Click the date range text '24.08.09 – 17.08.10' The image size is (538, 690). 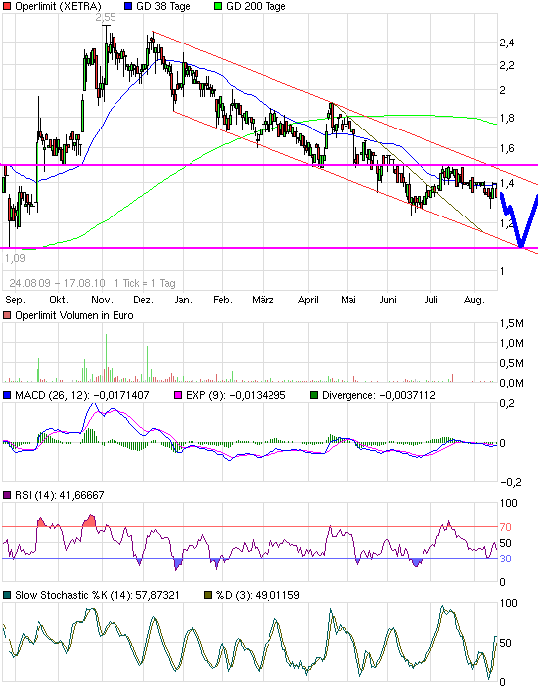point(57,283)
